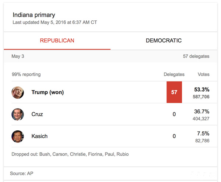Switch to the Democratic tab
Screen dimensions: 221x182
(x=164, y=41)
